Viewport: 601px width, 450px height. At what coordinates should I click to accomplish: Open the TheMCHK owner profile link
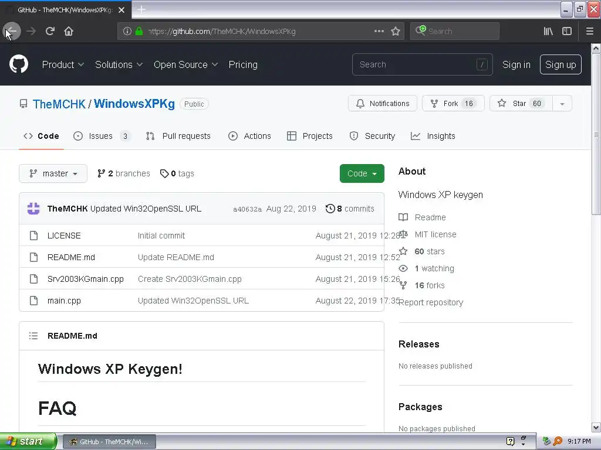59,104
